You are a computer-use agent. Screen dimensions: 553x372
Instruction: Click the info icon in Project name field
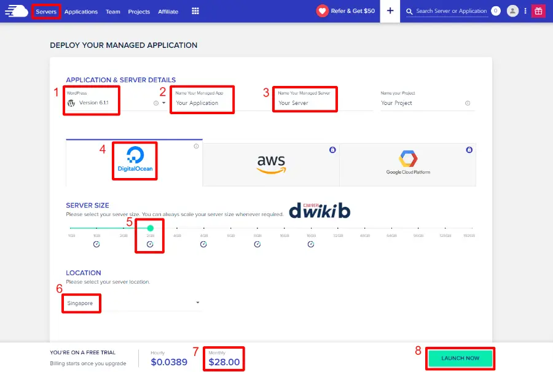coord(468,103)
